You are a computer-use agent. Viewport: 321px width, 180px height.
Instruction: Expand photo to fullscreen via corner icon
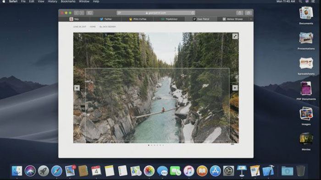pos(235,36)
